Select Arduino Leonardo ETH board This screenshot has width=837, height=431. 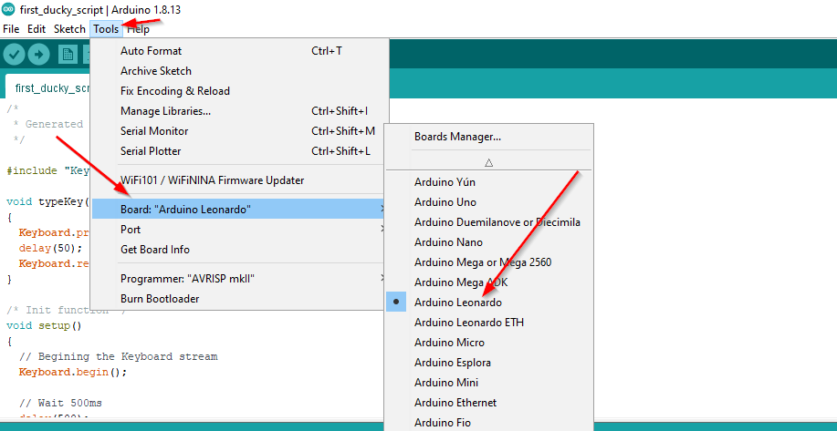point(488,323)
